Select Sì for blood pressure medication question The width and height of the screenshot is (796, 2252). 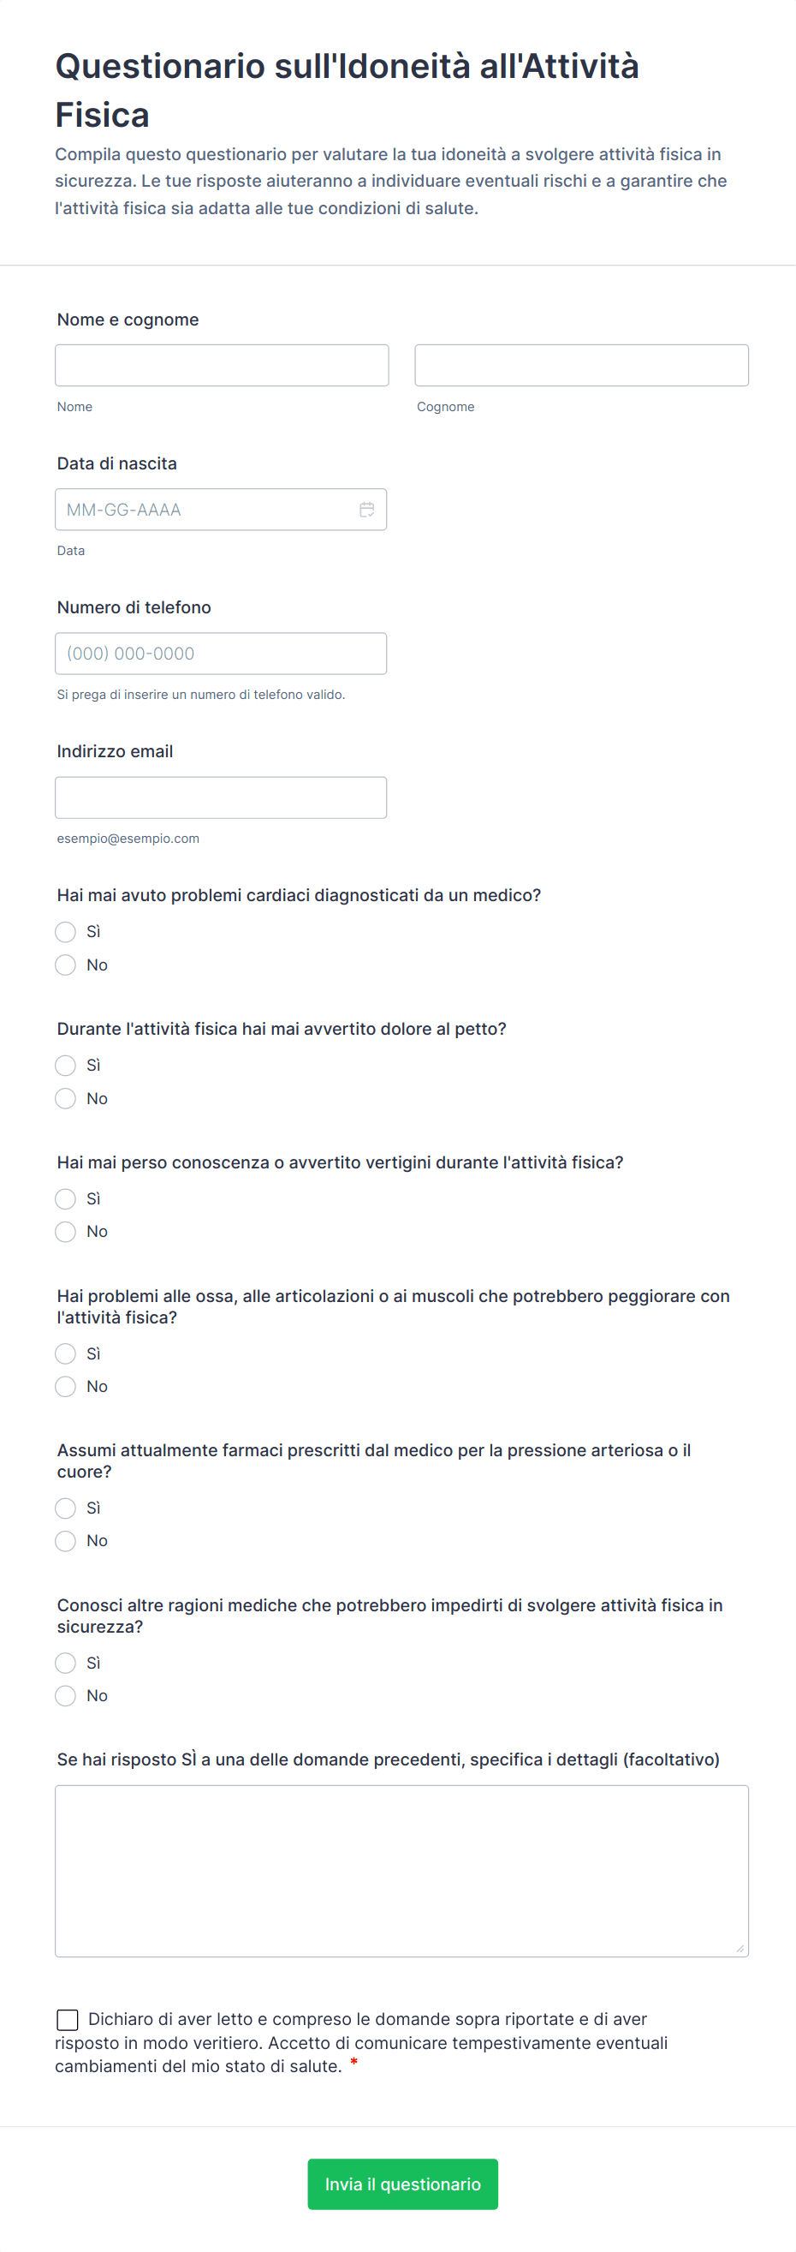(x=66, y=1508)
